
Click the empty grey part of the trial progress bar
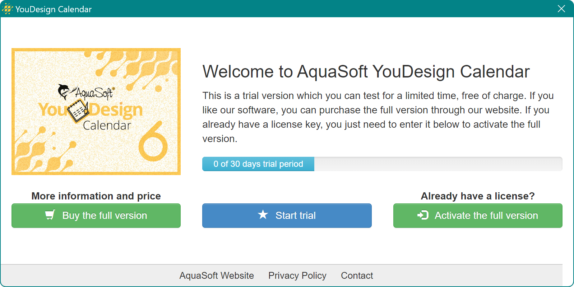click(438, 164)
